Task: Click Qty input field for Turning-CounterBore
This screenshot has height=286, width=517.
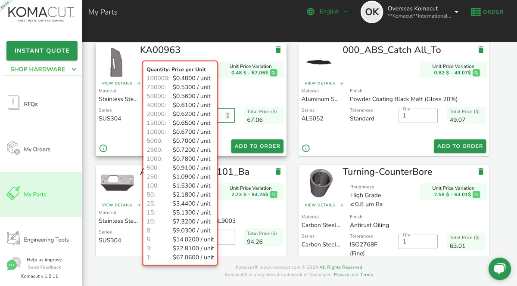Action: click(417, 242)
